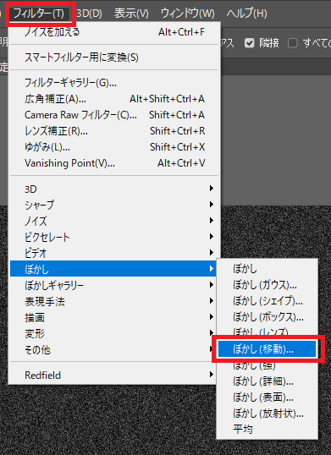This screenshot has width=331, height=455.
Task: Open the 3D(D) menu
Action: point(89,14)
